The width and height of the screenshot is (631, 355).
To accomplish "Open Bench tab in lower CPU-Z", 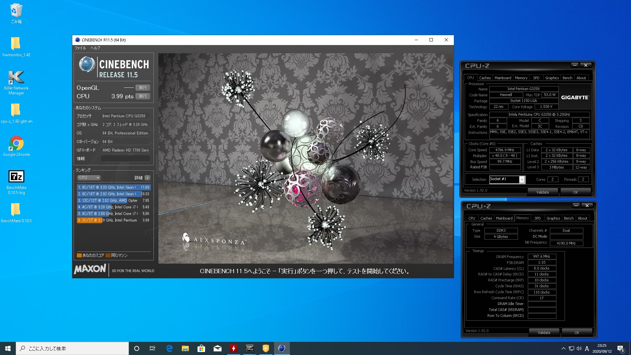I will 569,218.
